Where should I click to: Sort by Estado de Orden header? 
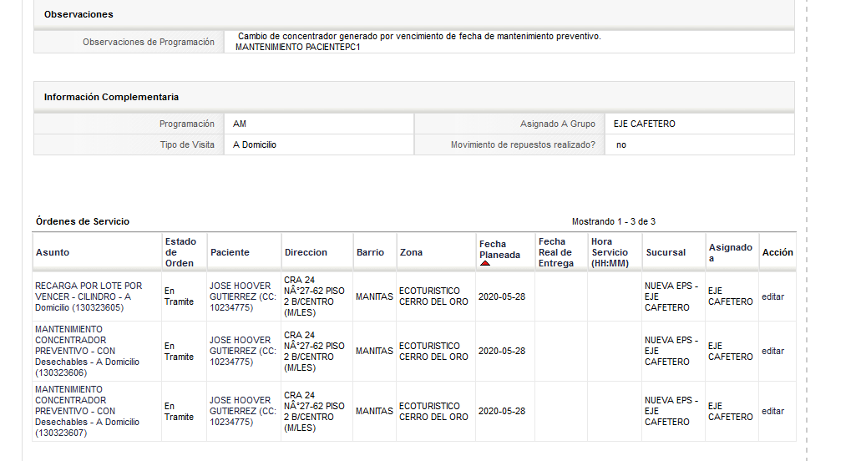[180, 252]
